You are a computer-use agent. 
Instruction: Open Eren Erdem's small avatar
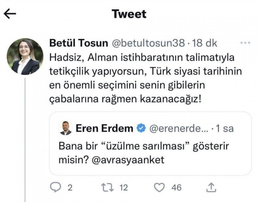(x=65, y=128)
